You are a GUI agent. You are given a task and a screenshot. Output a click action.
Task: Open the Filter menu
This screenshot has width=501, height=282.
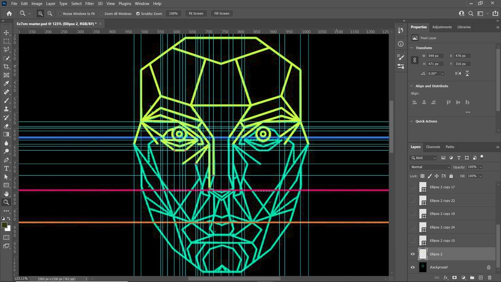(x=89, y=4)
